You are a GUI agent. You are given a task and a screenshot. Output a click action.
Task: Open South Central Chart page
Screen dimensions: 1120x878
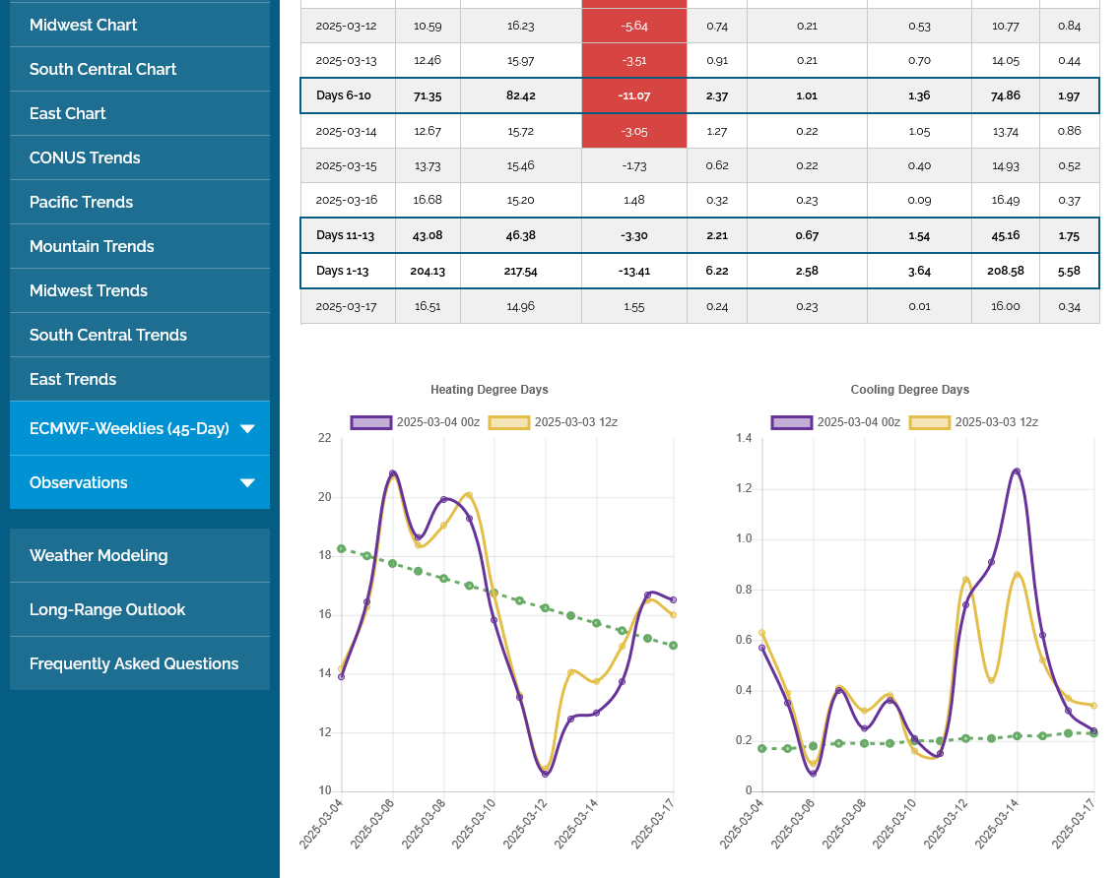point(103,69)
